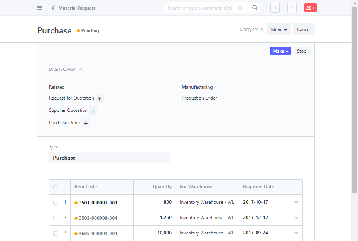
Task: Add a new Supplier Quotation
Action: click(93, 111)
